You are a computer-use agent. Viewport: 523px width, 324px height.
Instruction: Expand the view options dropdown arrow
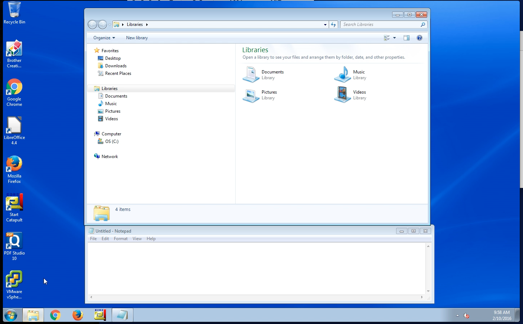[x=394, y=38]
